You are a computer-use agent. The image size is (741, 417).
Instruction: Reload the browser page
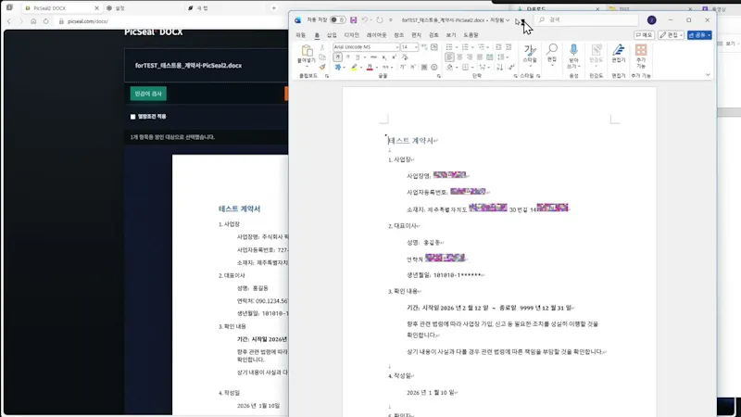(45, 21)
